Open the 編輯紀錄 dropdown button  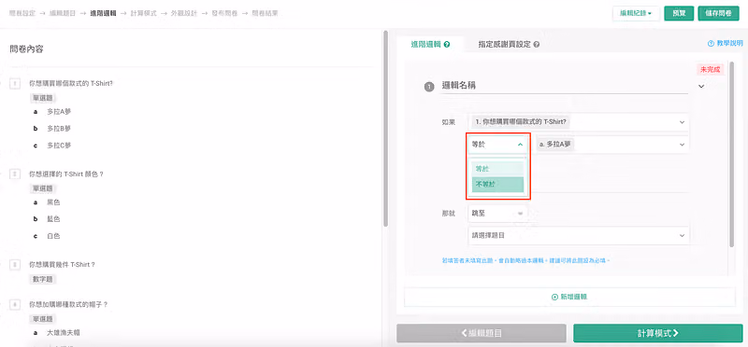pyautogui.click(x=636, y=13)
